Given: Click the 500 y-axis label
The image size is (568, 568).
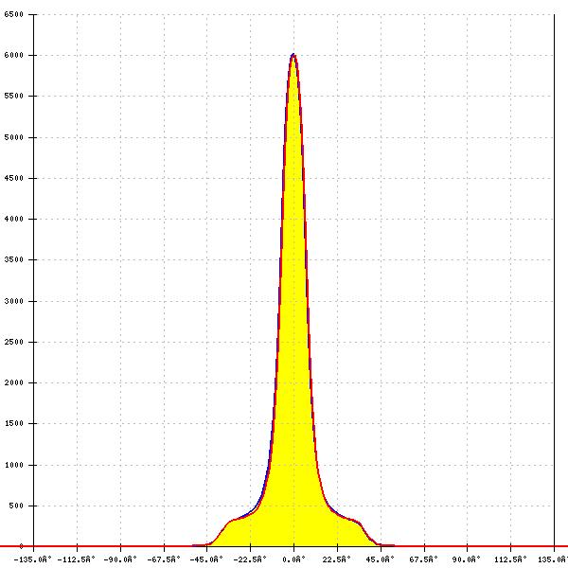Looking at the screenshot, I should click(x=16, y=506).
